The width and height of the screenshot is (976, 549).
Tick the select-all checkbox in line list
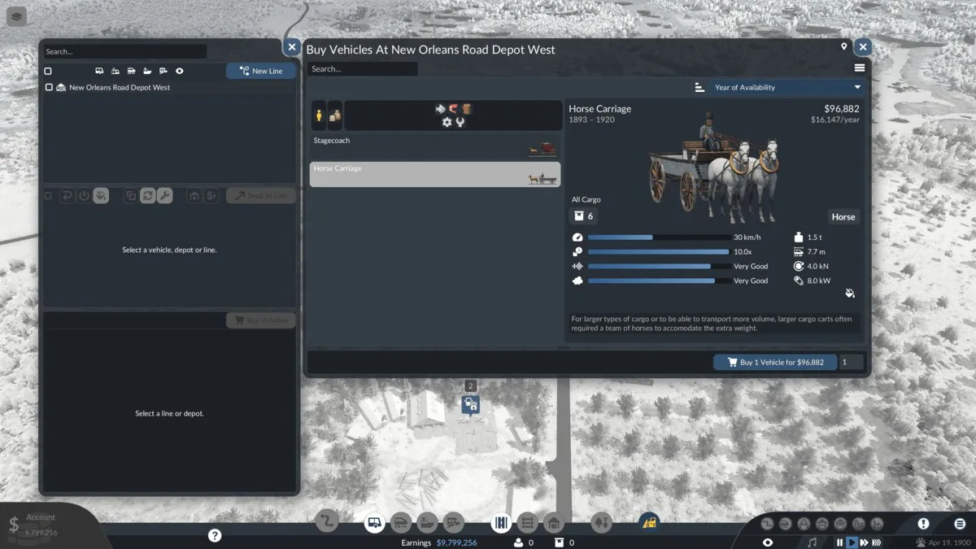[48, 71]
